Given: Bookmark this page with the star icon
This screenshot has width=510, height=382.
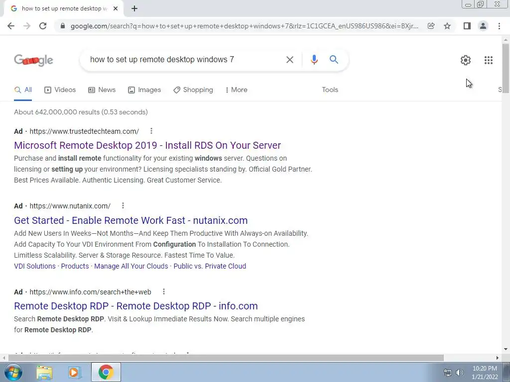Looking at the screenshot, I should pos(447,26).
